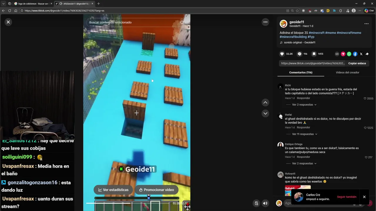Click the browser address bar URL
This screenshot has width=376, height=211.
(64, 11)
